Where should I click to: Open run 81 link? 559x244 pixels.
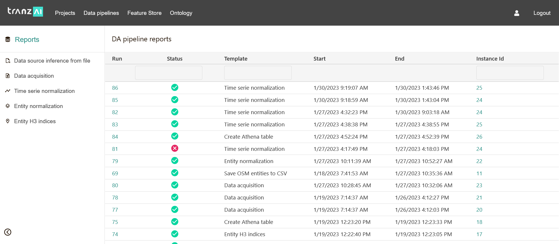[x=115, y=149]
